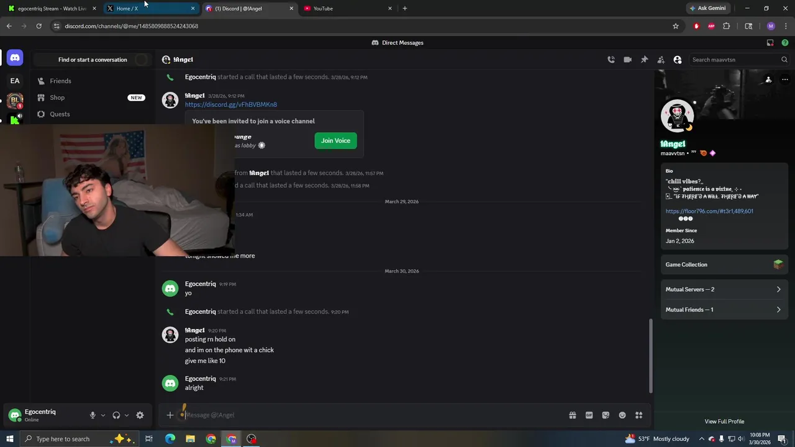This screenshot has width=795, height=447.
Task: Open the weather widget 53°F Mostly cloudy
Action: [657, 439]
